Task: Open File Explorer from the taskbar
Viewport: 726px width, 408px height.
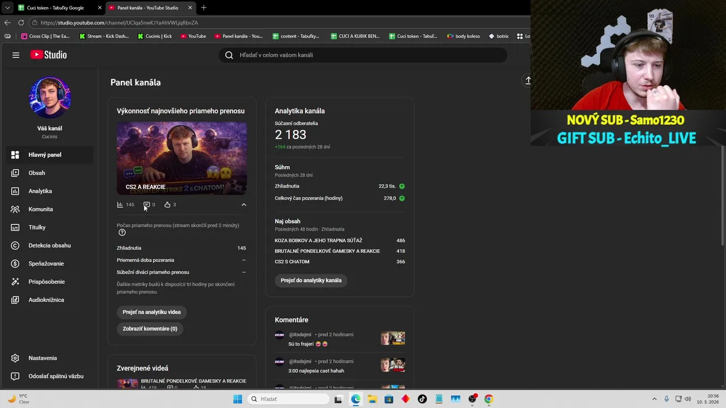Action: click(372, 399)
